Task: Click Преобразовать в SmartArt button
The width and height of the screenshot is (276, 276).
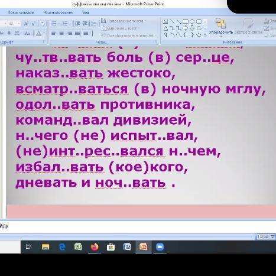Action: (129, 35)
